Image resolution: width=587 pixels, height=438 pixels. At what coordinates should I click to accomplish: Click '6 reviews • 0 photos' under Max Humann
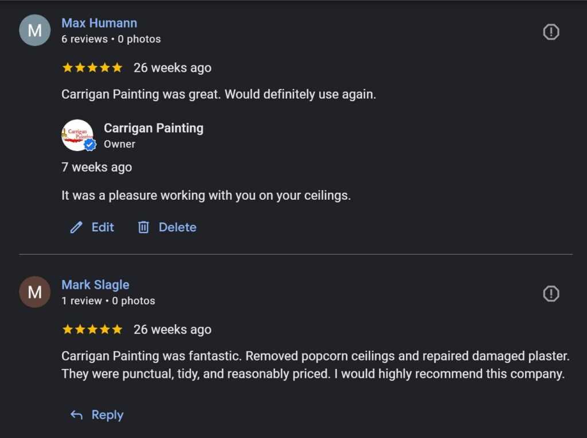111,39
